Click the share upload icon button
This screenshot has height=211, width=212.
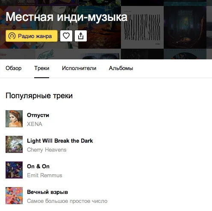[81, 36]
